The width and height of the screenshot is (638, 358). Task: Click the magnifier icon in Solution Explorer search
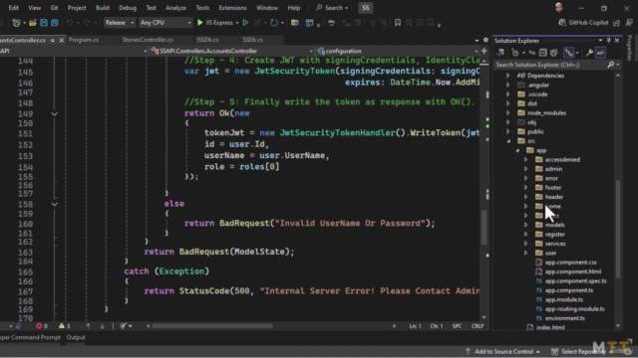pyautogui.click(x=610, y=65)
